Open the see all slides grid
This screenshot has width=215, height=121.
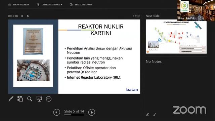coord(20,99)
